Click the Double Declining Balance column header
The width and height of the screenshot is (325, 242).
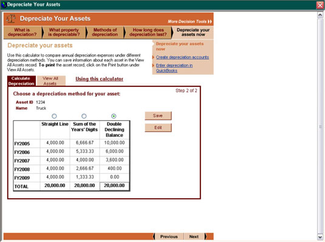click(x=114, y=130)
